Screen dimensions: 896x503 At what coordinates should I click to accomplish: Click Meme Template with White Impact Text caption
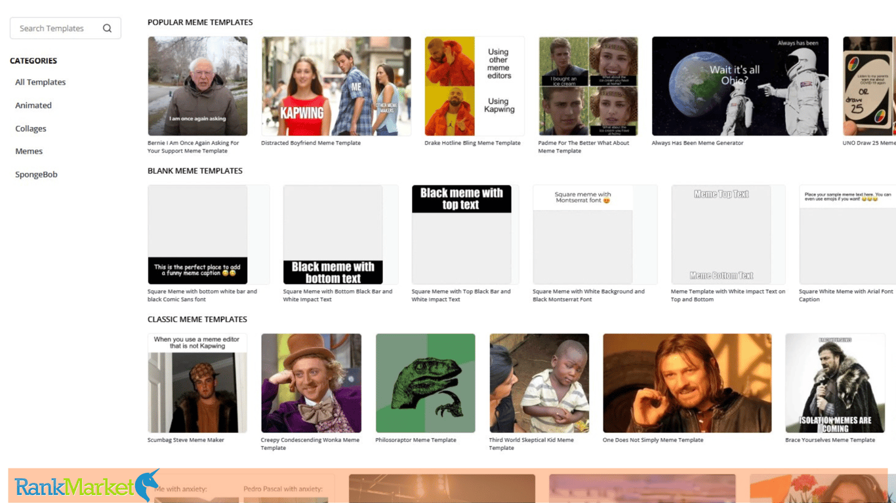coord(728,295)
